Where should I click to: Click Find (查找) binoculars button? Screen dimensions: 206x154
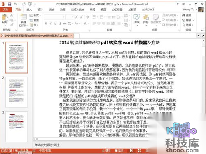[187, 15]
